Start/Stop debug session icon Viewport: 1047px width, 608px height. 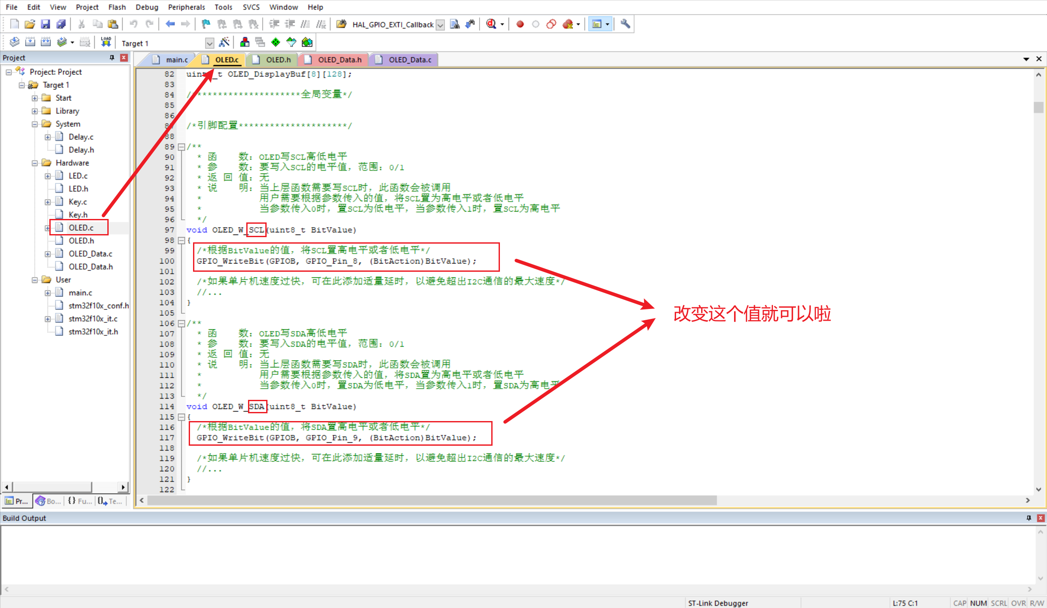(x=491, y=24)
